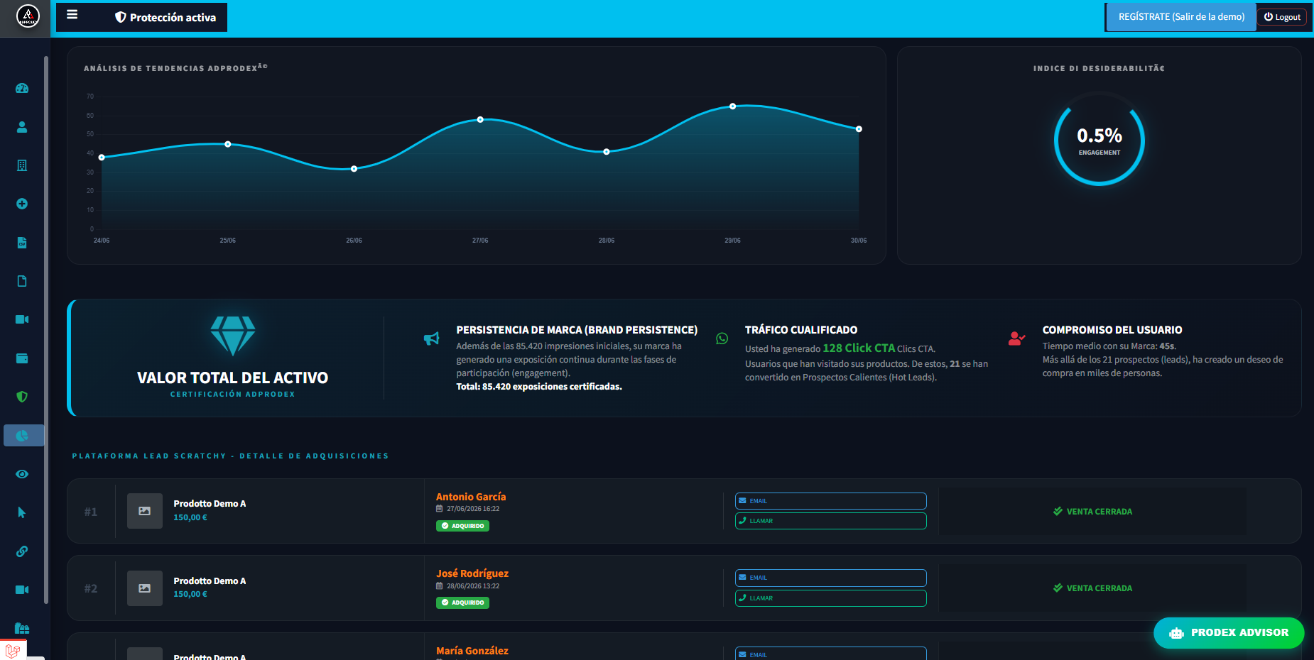Viewport: 1314px width, 660px height.
Task: Click Protección activa shield button
Action: click(165, 17)
